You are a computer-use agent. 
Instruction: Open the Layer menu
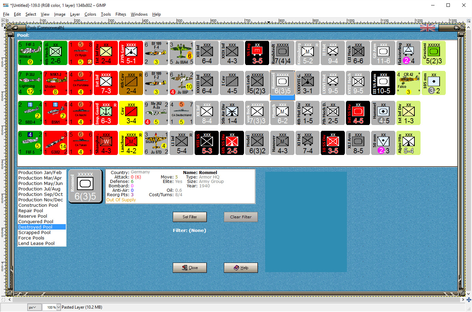(x=75, y=14)
